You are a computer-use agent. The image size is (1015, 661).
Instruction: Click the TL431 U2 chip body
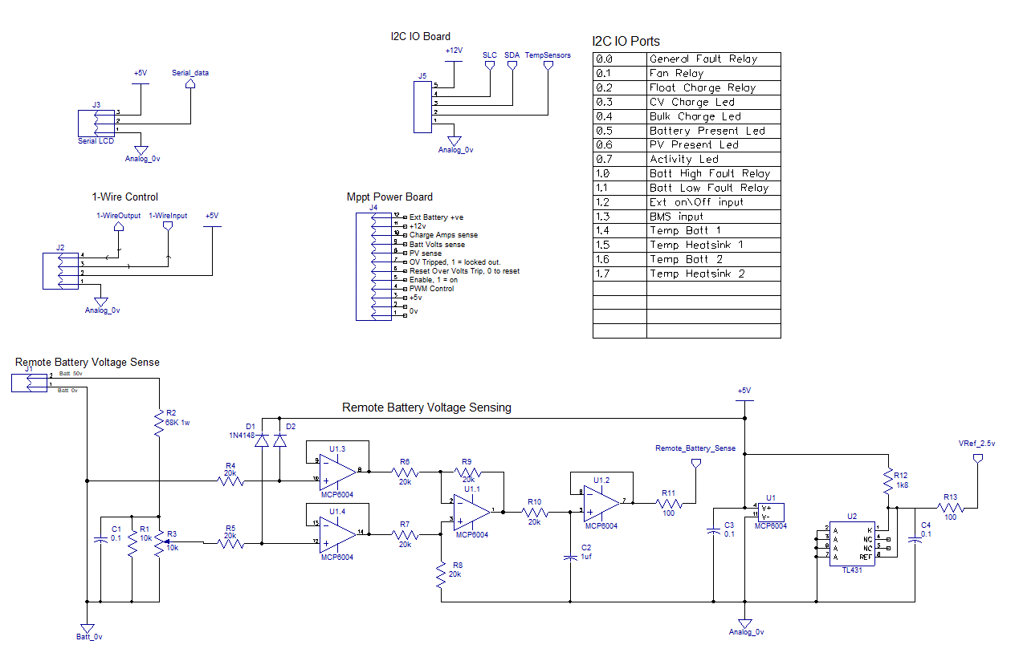point(852,545)
